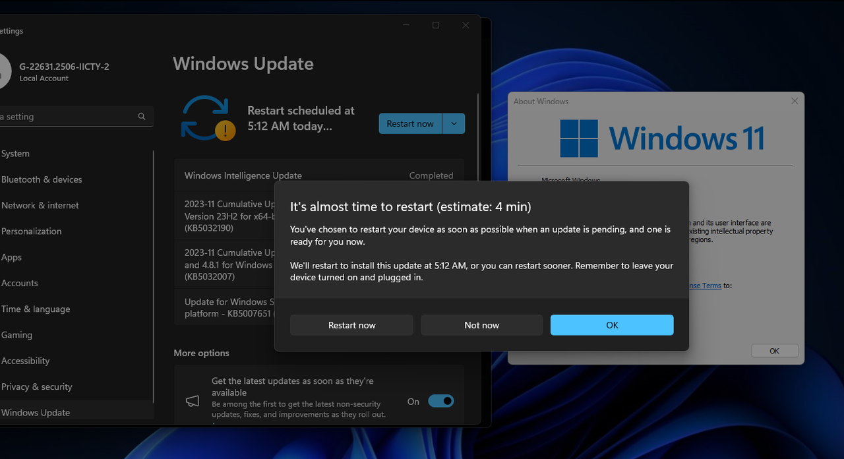Click the KB5032007 cumulative update row

click(x=224, y=264)
